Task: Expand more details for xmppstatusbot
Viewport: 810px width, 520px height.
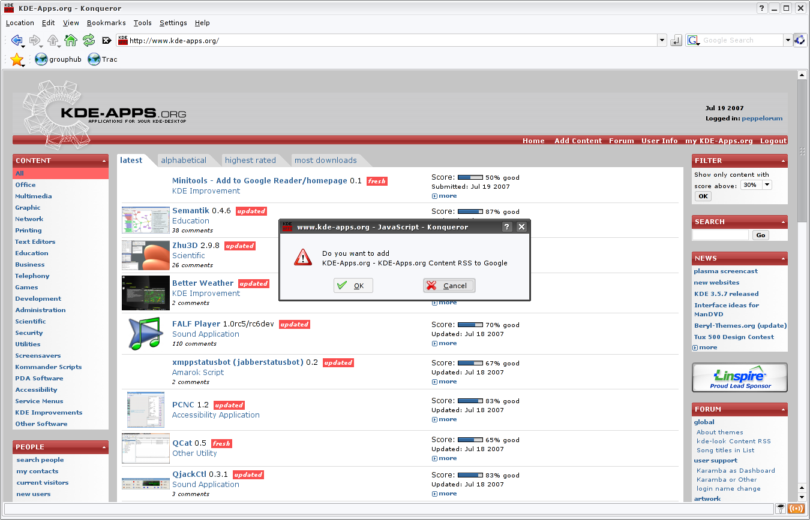Action: (x=444, y=382)
